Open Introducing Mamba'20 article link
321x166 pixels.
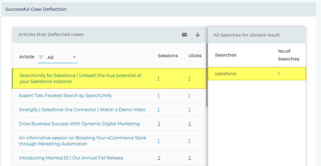pos(71,158)
